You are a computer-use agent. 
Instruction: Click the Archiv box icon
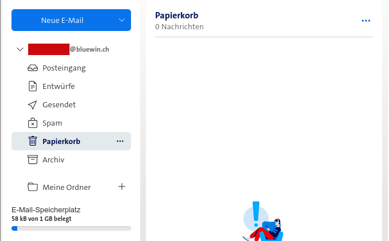pyautogui.click(x=33, y=160)
